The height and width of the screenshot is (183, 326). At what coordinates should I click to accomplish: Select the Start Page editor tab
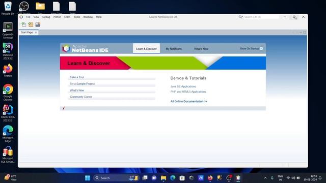tap(27, 33)
